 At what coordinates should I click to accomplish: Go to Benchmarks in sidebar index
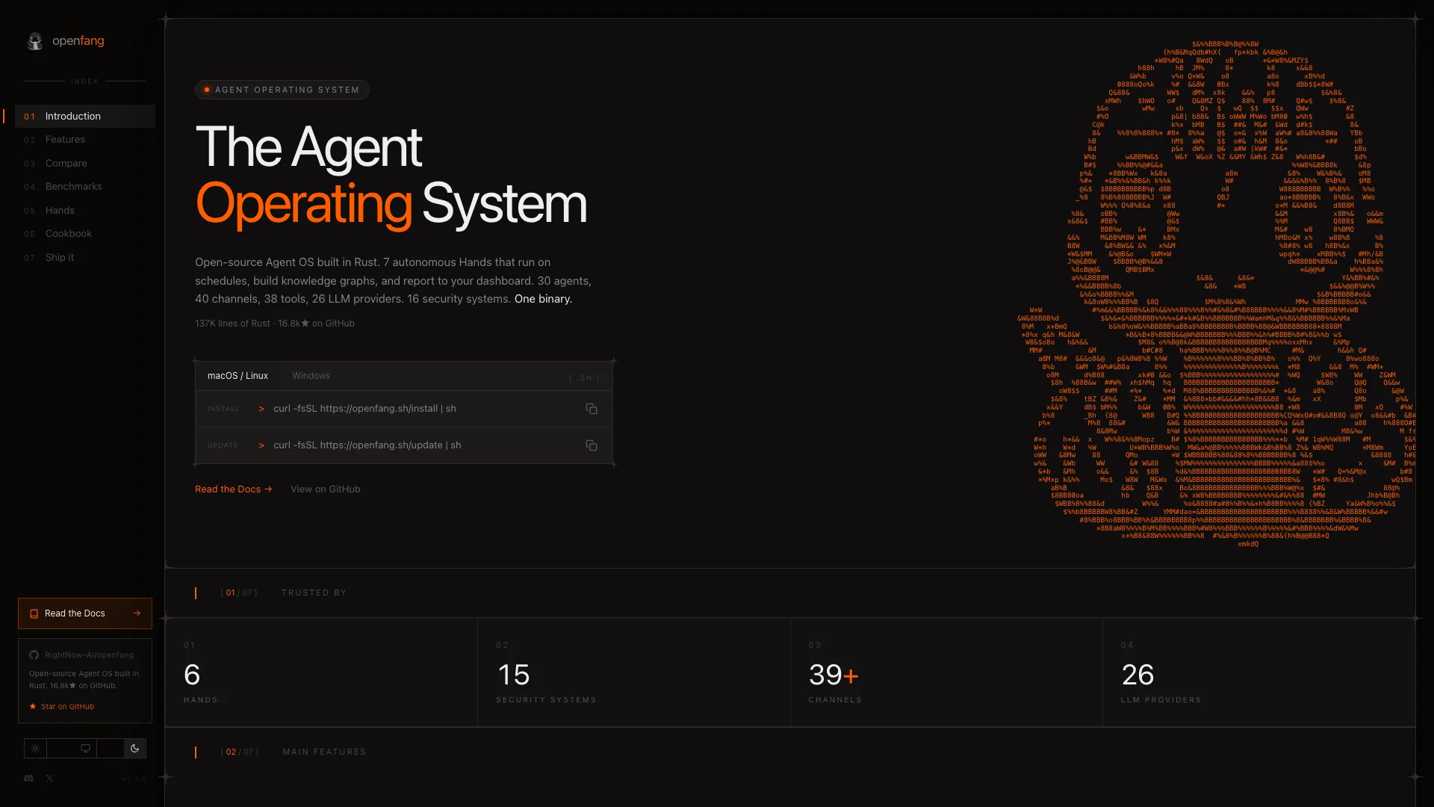[x=85, y=187]
